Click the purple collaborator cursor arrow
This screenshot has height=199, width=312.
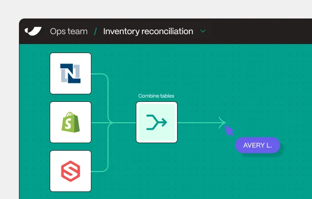click(x=229, y=130)
